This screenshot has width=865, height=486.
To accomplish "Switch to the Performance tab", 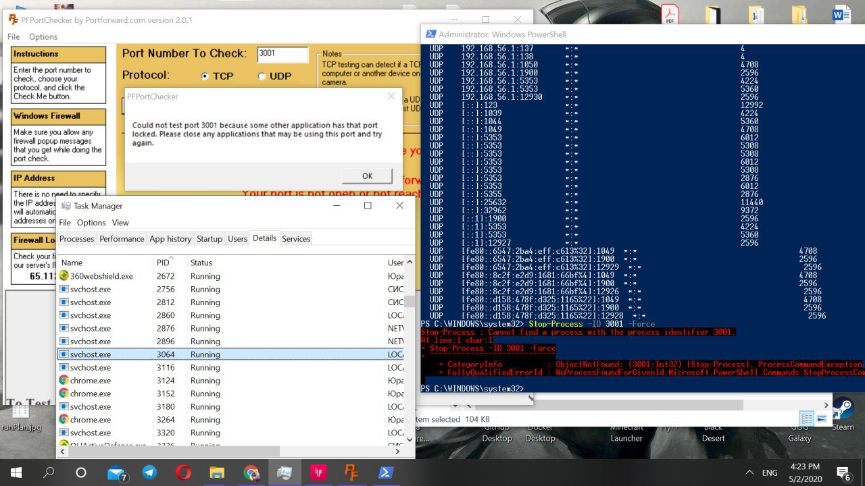I will tap(122, 239).
